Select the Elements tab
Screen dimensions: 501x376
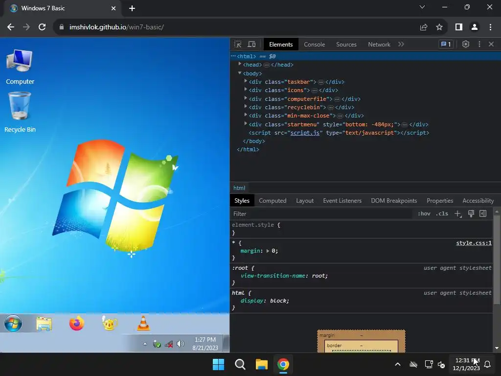pos(280,45)
